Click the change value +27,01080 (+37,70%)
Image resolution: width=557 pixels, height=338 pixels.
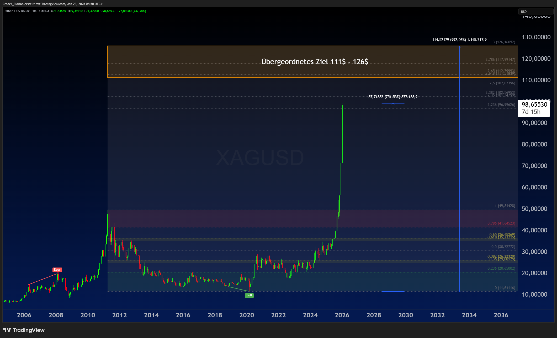click(x=131, y=11)
